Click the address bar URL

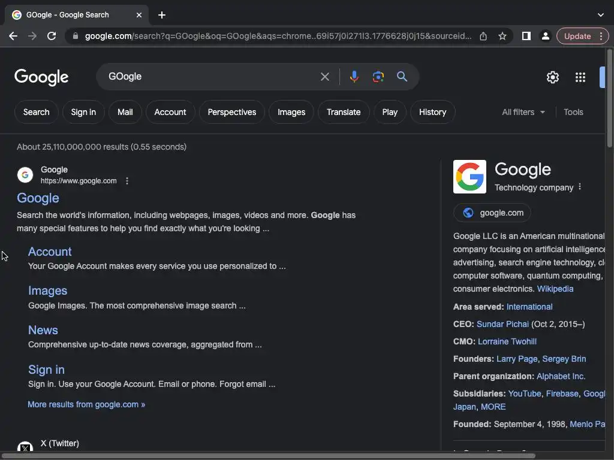click(278, 36)
